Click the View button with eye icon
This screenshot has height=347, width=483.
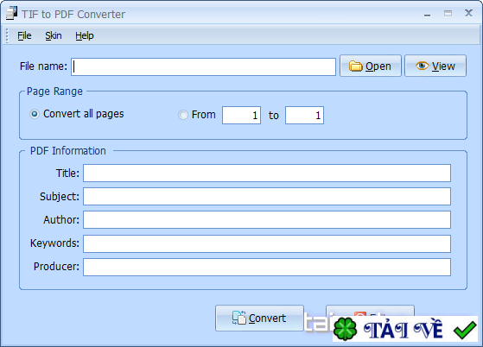(435, 66)
